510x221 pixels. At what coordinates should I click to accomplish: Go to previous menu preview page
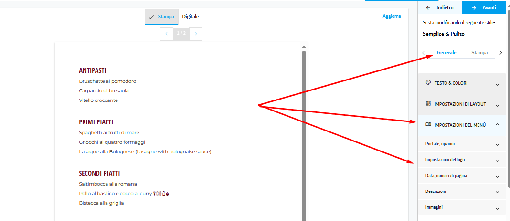click(x=167, y=34)
